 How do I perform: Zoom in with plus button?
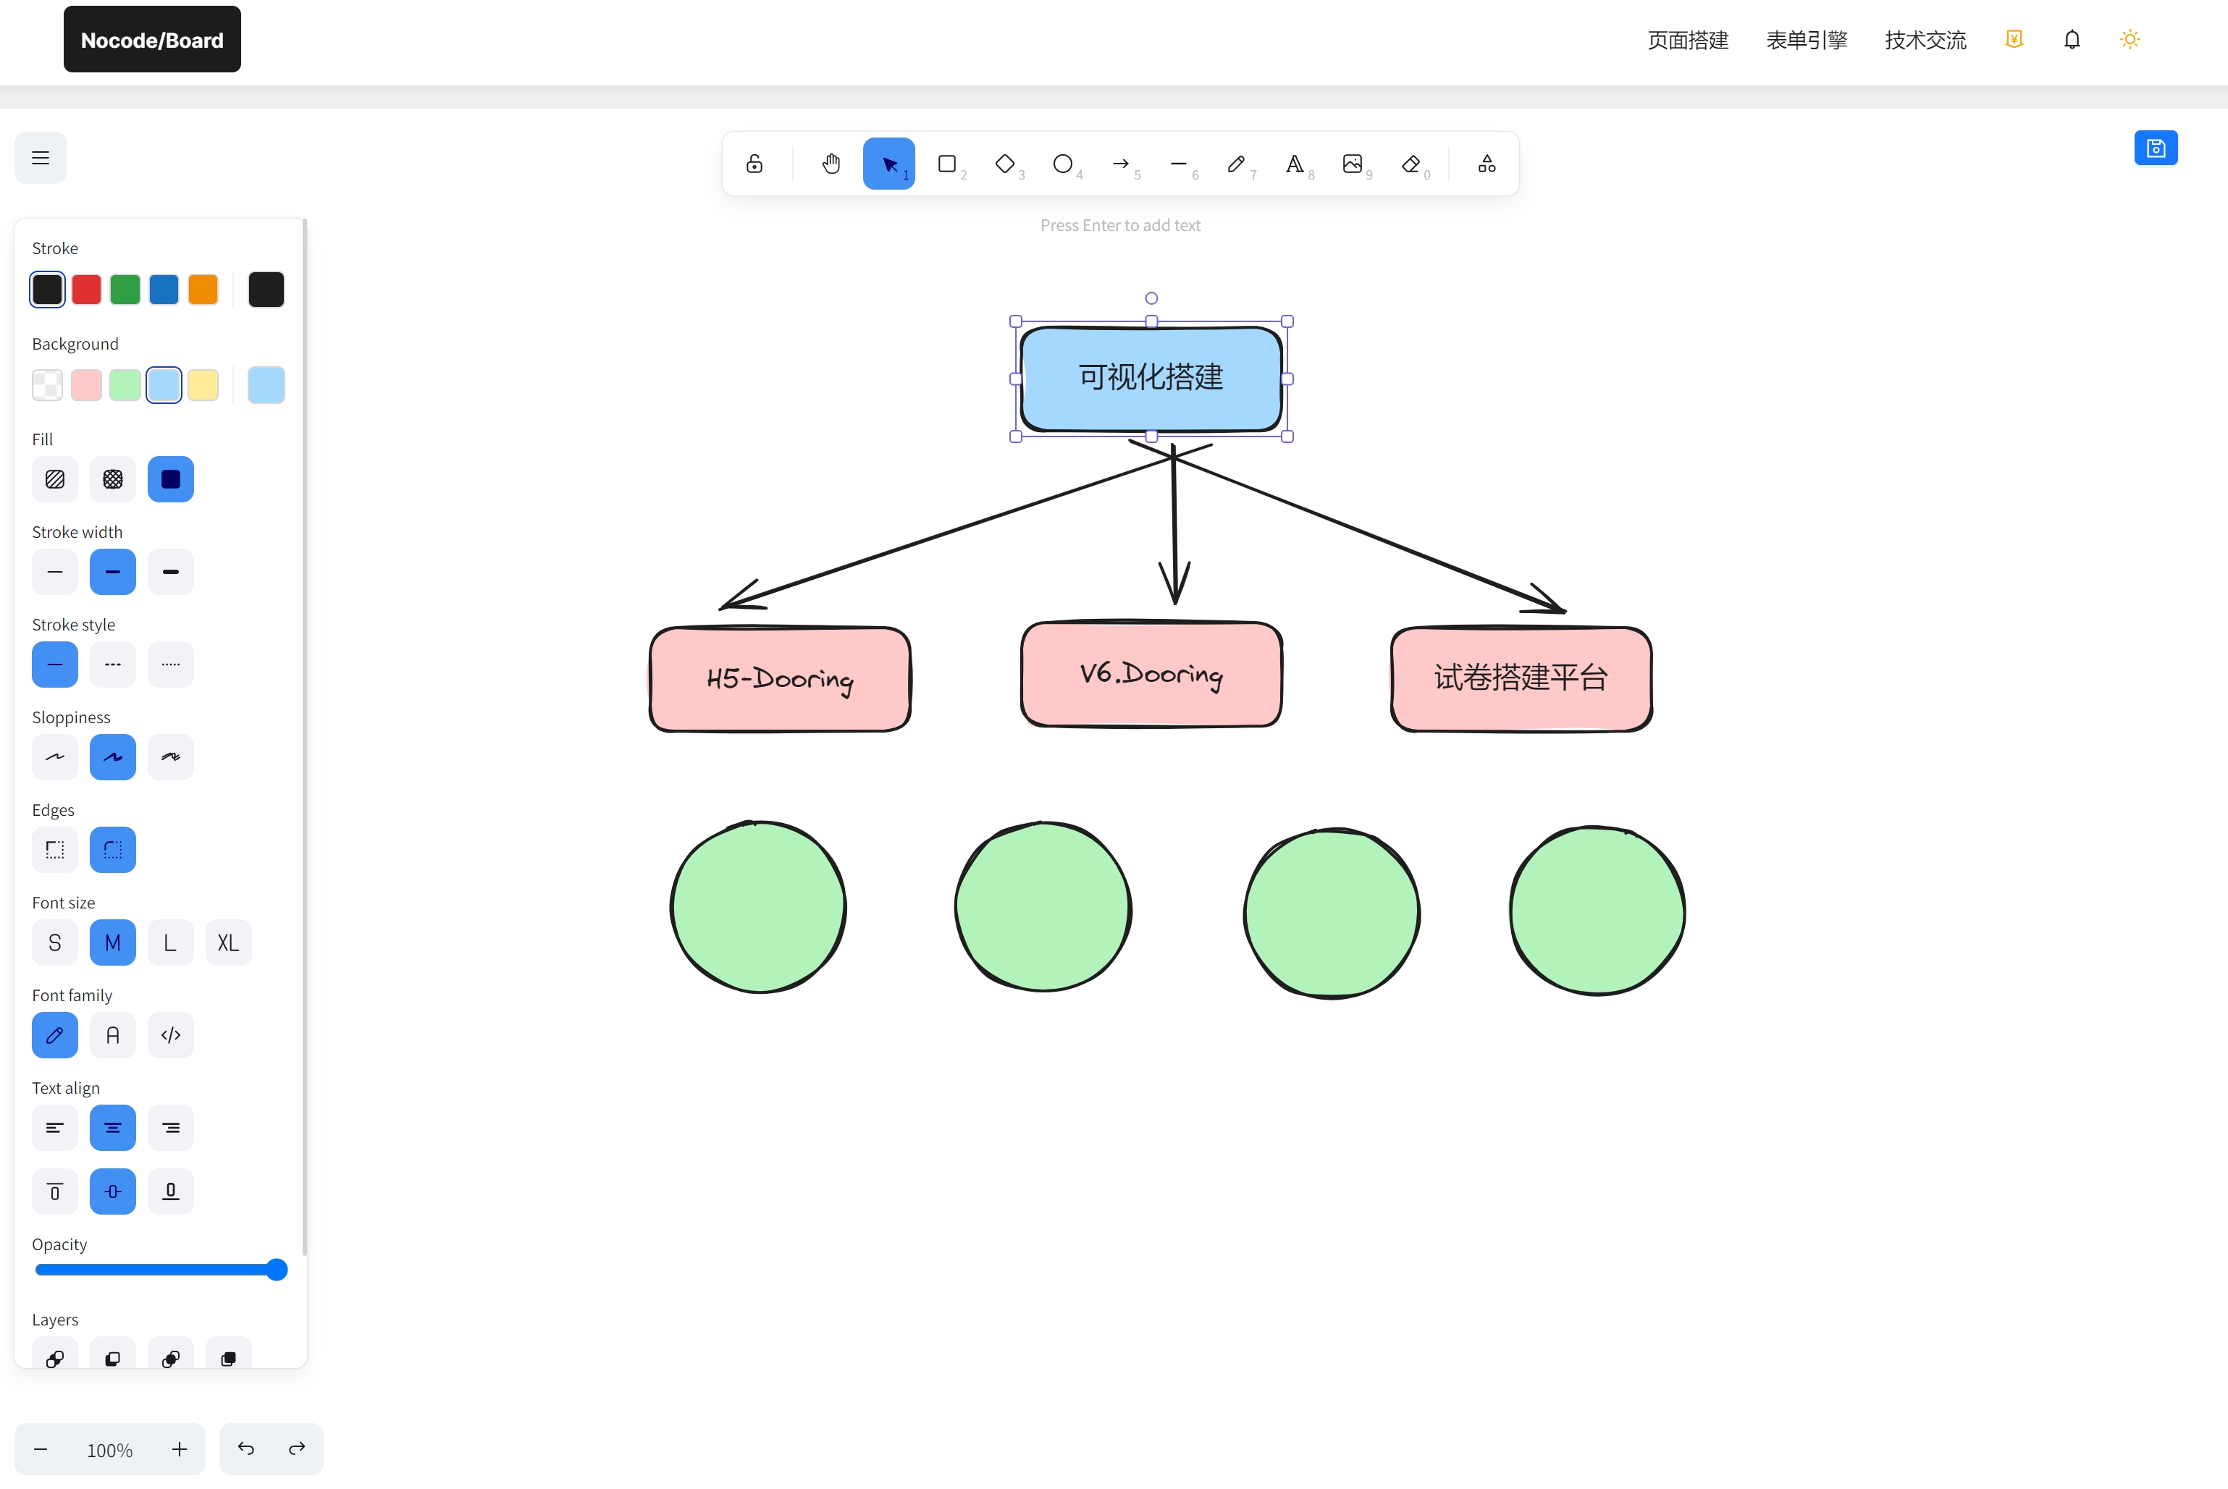pos(180,1449)
